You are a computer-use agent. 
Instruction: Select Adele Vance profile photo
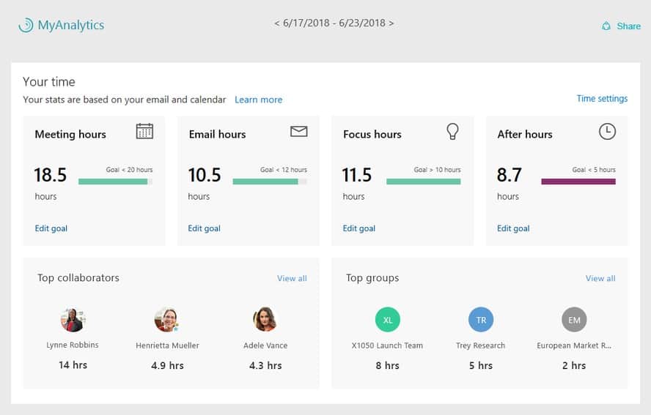[265, 320]
